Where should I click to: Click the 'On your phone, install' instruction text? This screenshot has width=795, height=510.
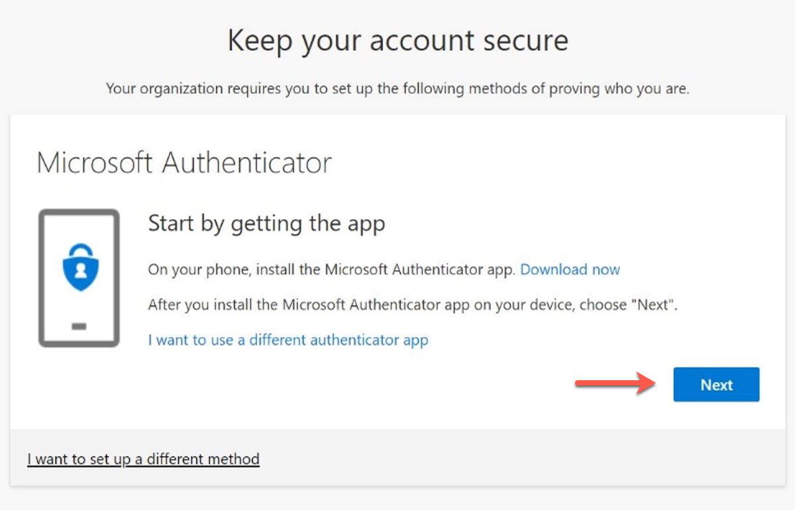click(x=331, y=270)
